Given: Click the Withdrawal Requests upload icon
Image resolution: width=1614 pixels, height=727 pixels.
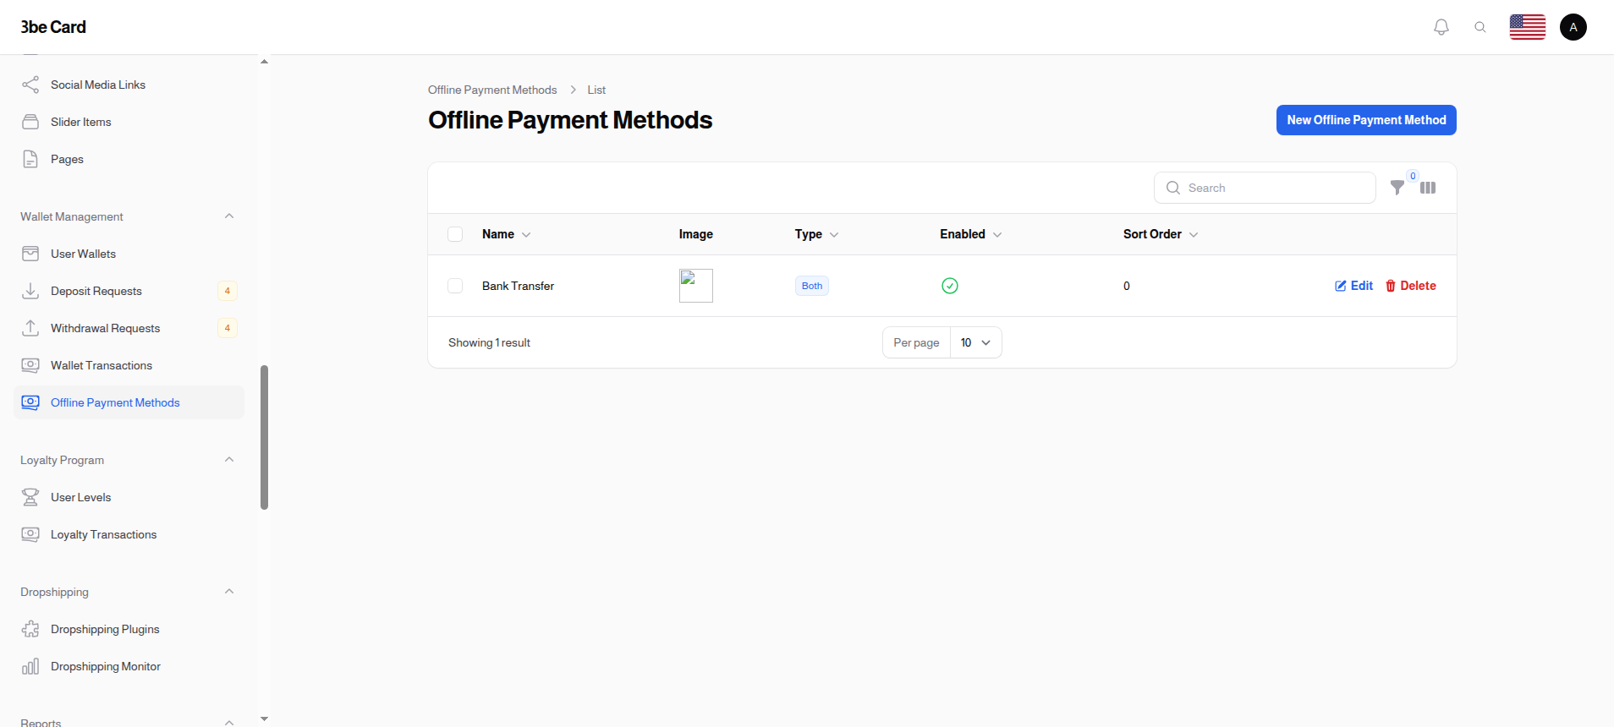Looking at the screenshot, I should tap(30, 328).
